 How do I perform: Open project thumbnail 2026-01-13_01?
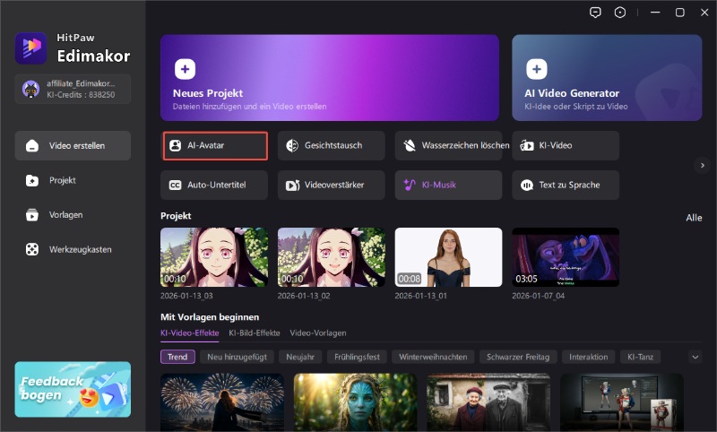point(448,256)
